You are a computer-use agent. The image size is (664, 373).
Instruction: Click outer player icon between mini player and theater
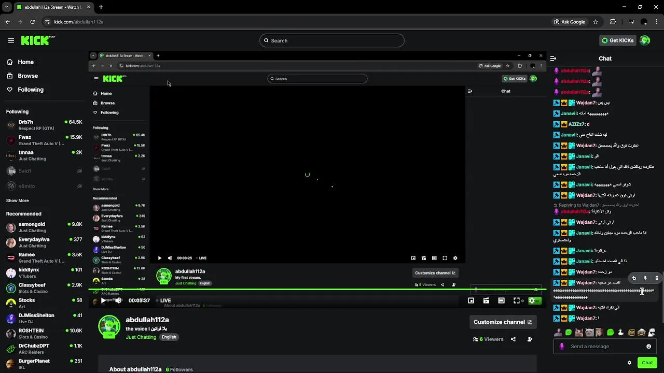point(486,300)
